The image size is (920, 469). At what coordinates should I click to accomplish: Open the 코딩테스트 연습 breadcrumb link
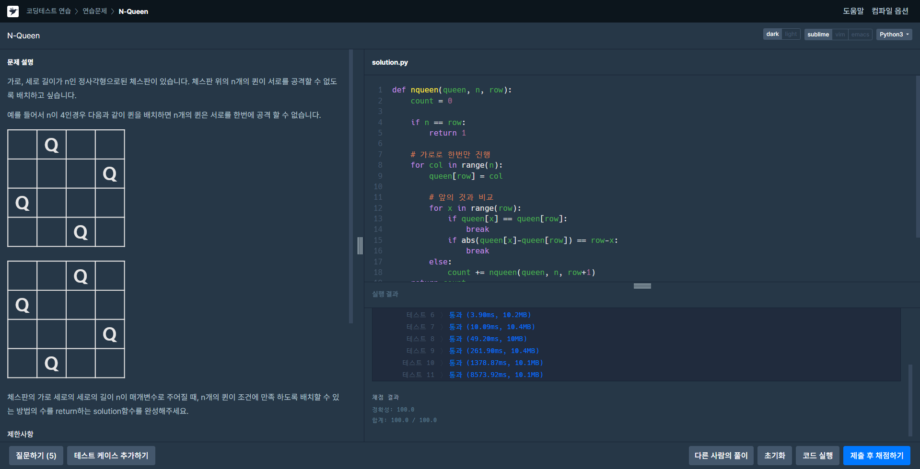[48, 11]
